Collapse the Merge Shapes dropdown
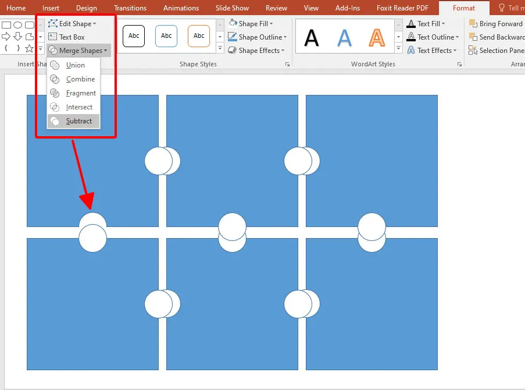Screen dimensions: 525x390 coord(78,51)
